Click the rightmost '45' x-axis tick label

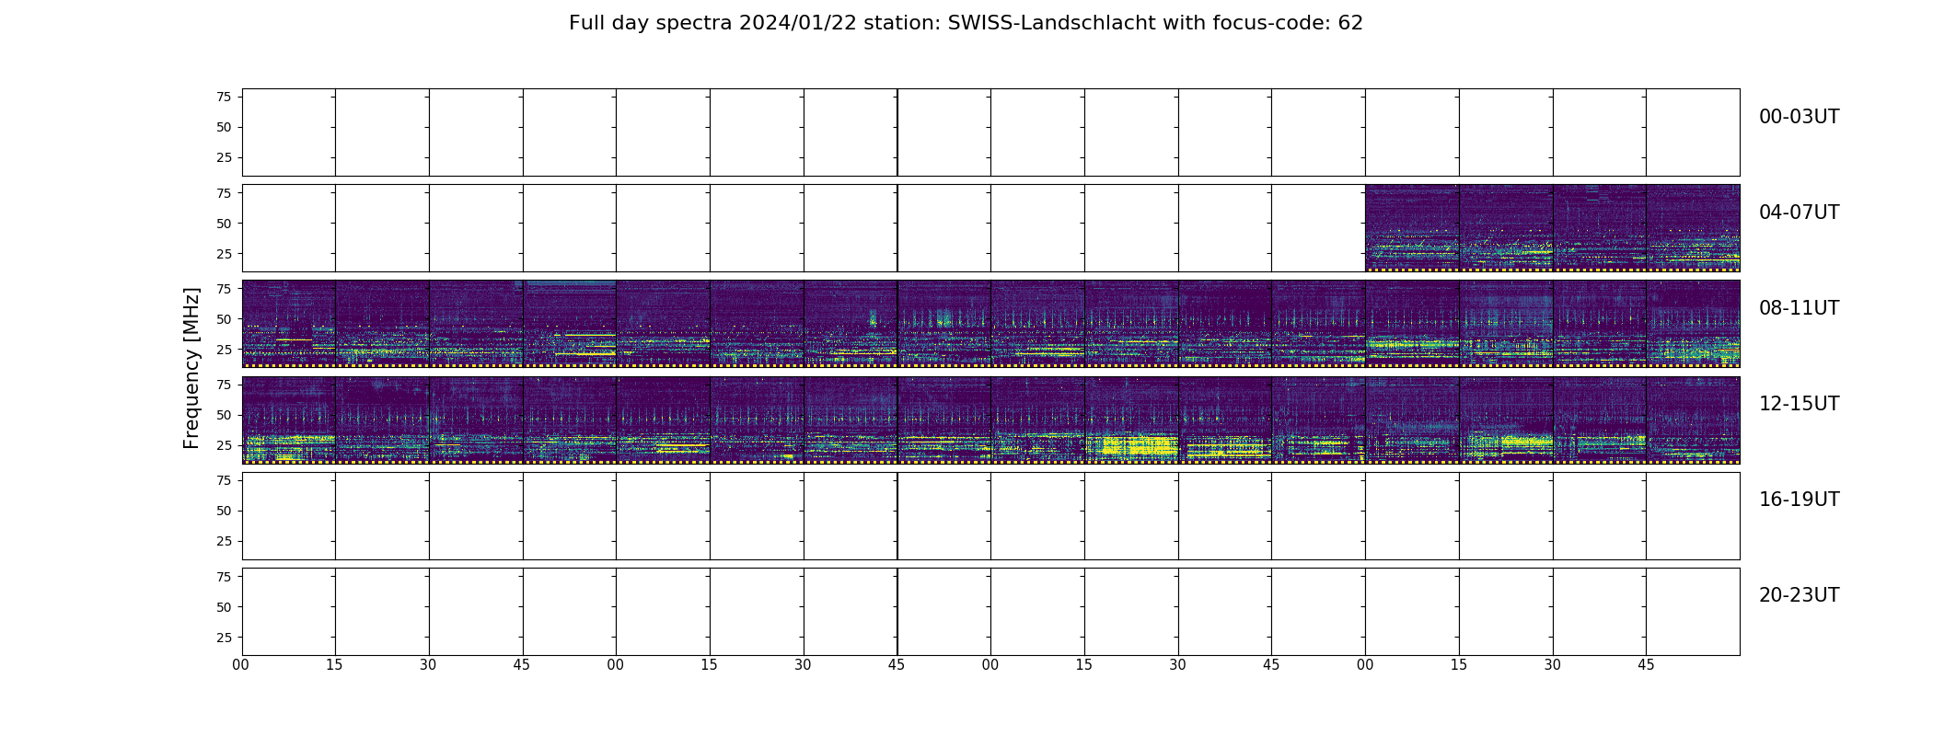click(x=1646, y=664)
